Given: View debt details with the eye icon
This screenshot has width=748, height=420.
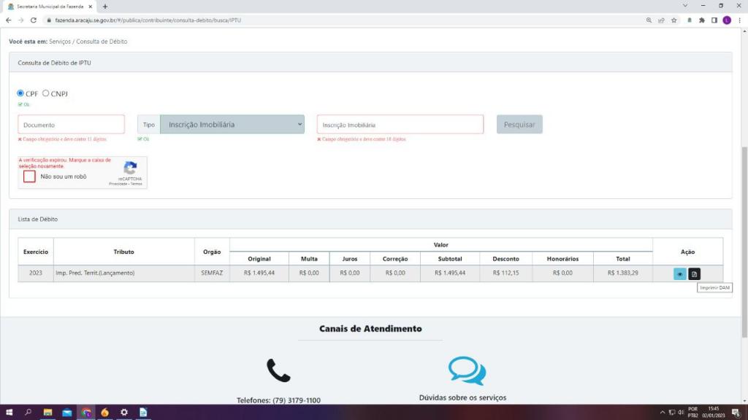Looking at the screenshot, I should pos(680,274).
